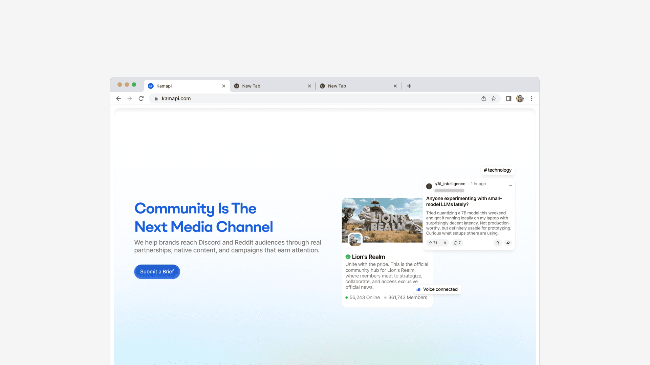Click the technology hashtag pill
This screenshot has width=650, height=365.
(x=498, y=170)
